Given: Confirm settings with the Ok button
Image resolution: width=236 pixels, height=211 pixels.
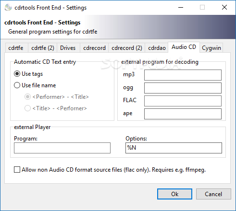Looking at the screenshot, I should coord(174,194).
